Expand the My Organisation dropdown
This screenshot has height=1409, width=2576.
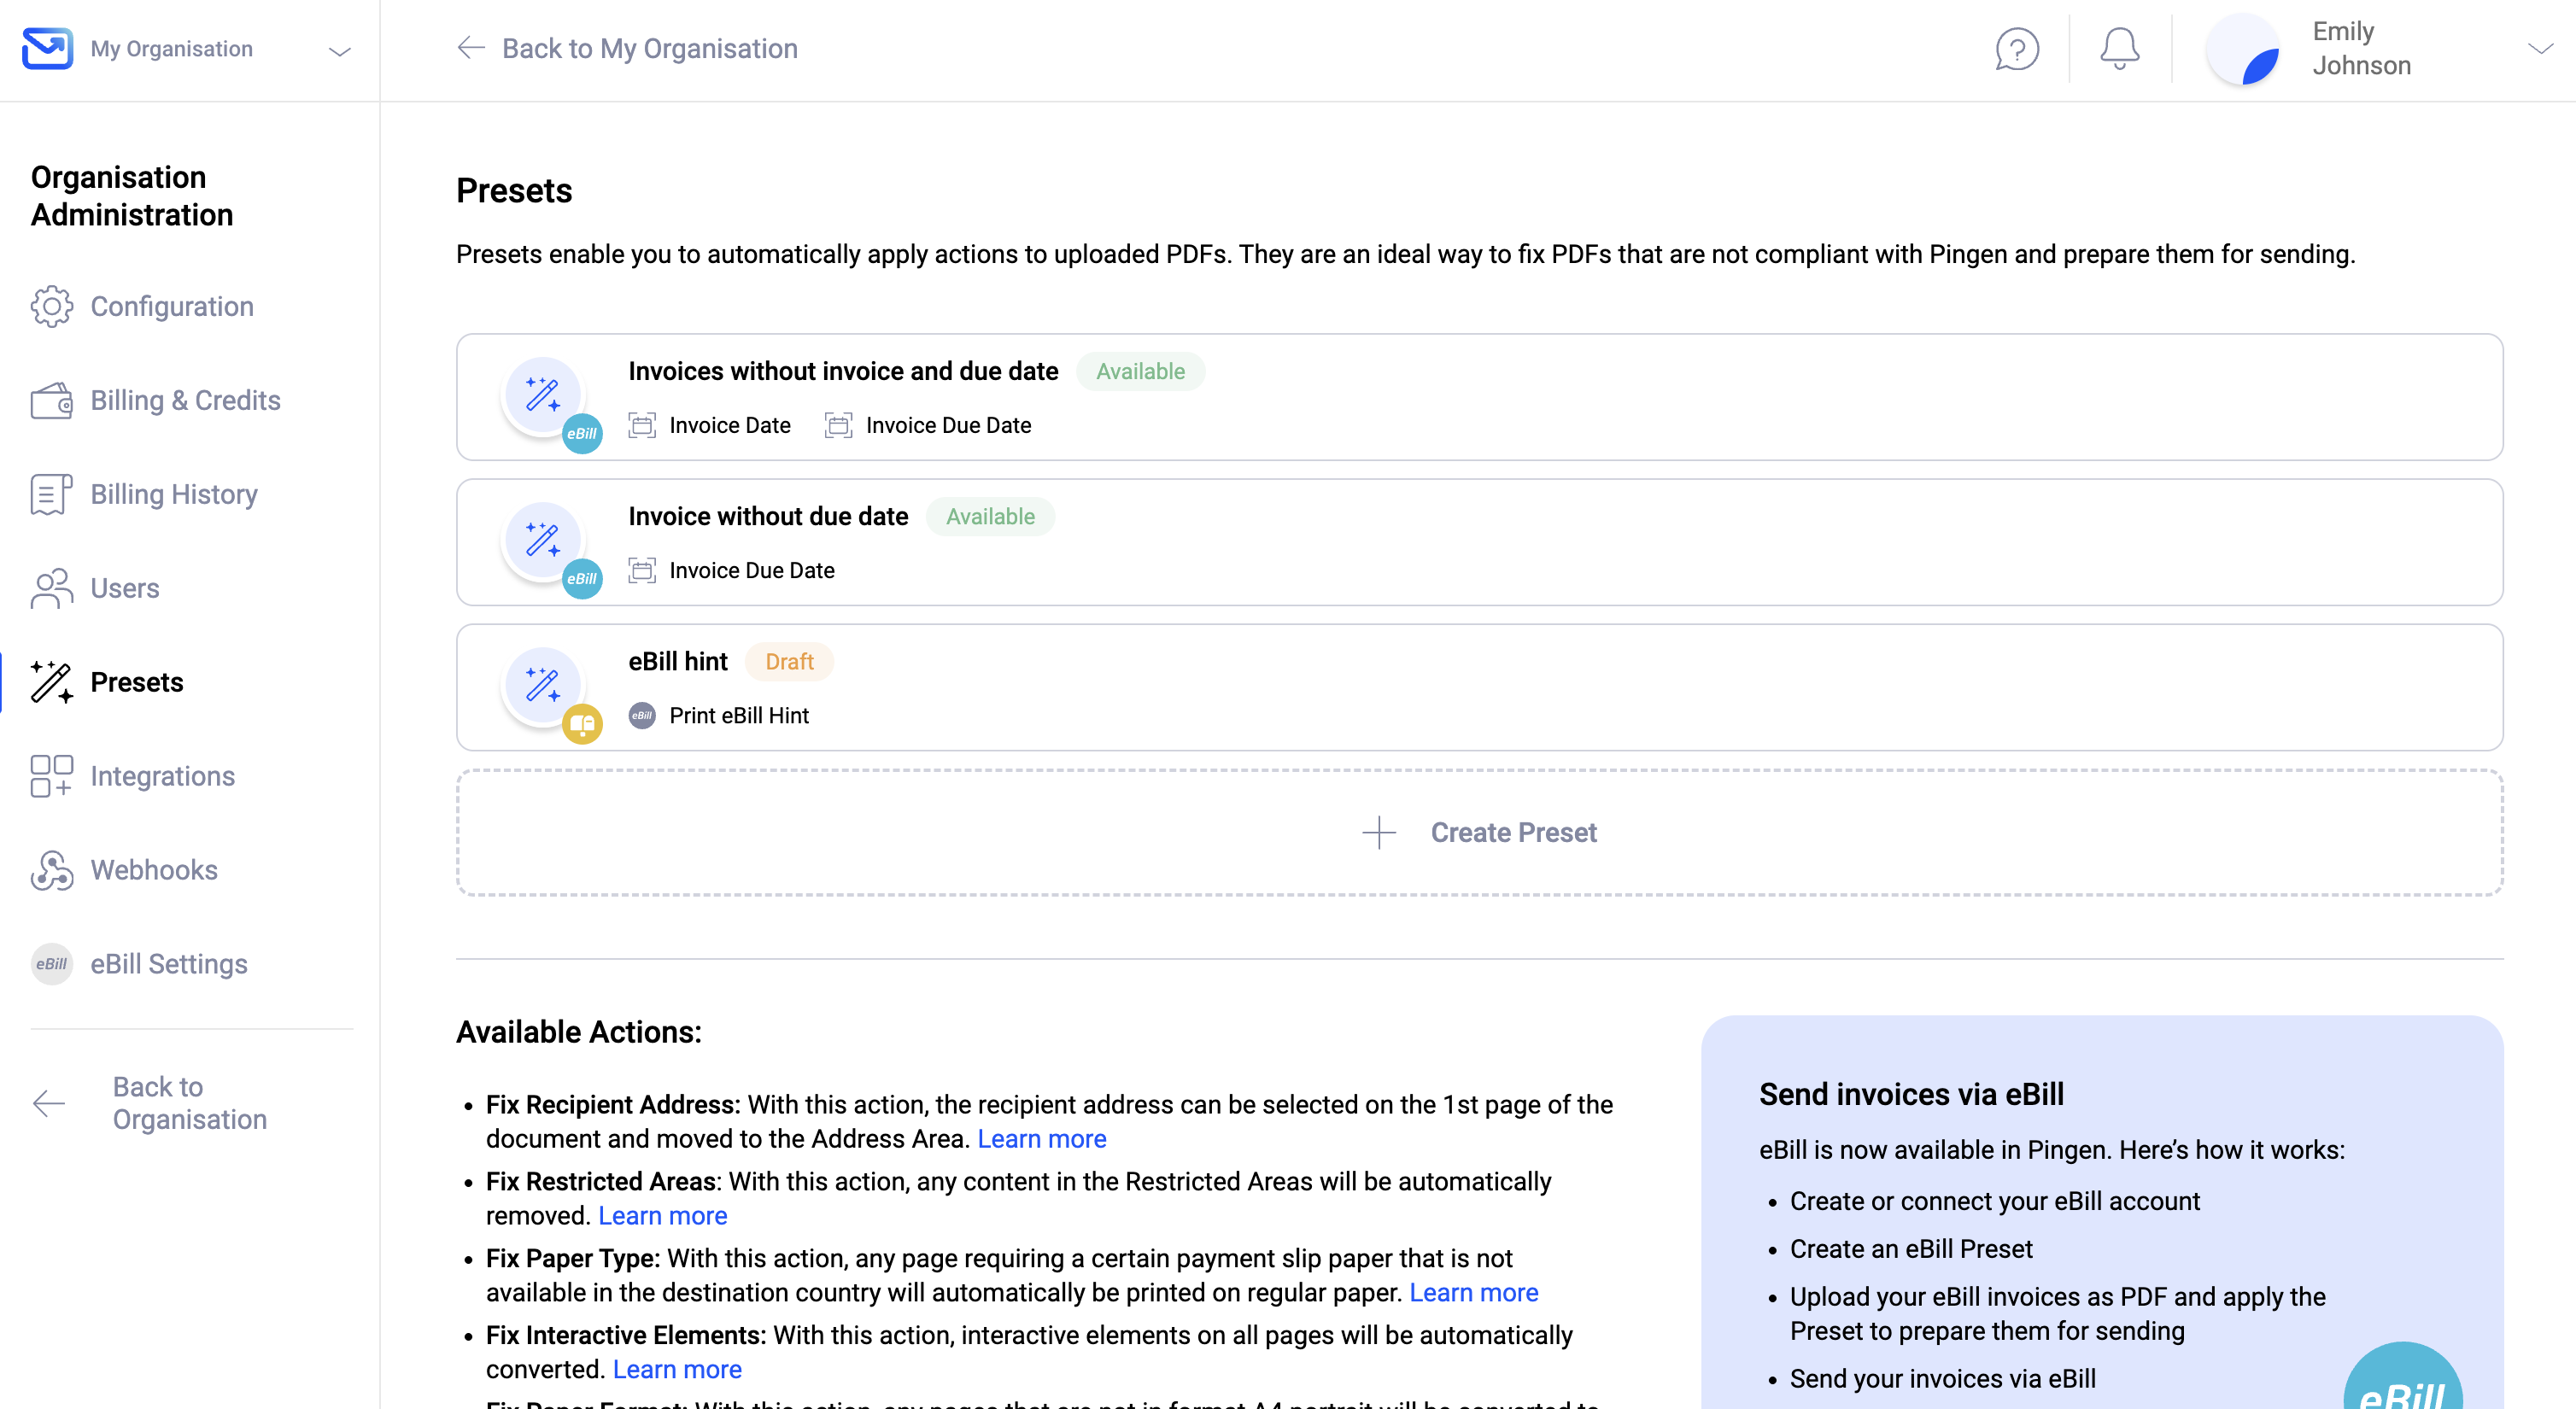pyautogui.click(x=340, y=50)
